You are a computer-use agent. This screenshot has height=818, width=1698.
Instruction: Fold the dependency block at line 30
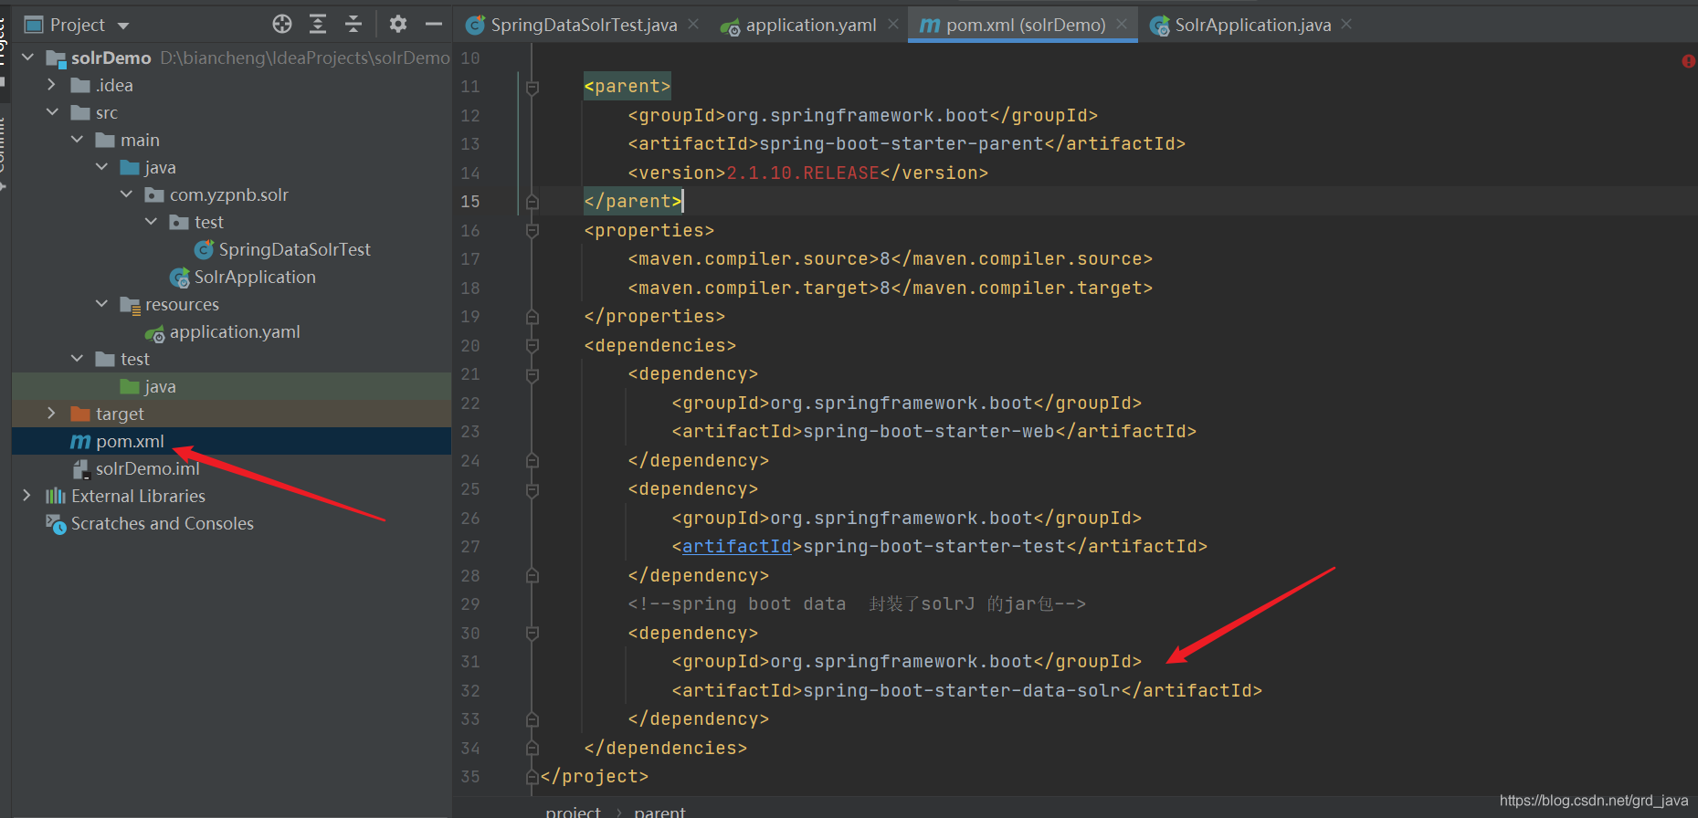533,634
